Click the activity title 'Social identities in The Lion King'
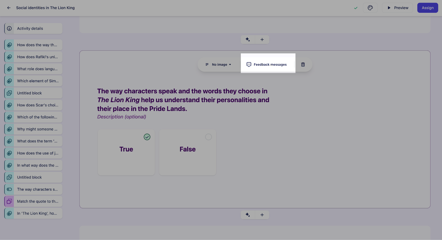This screenshot has width=442, height=240. (x=45, y=8)
